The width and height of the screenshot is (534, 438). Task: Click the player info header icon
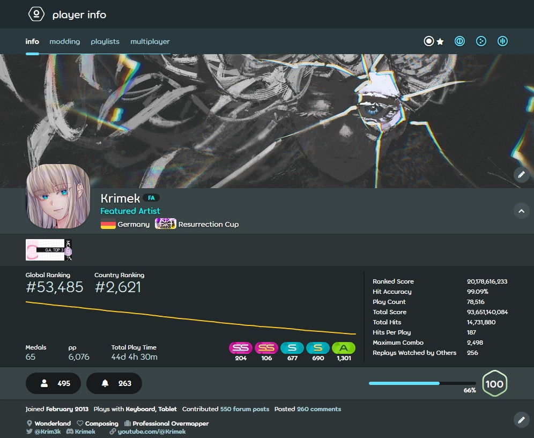pyautogui.click(x=36, y=14)
